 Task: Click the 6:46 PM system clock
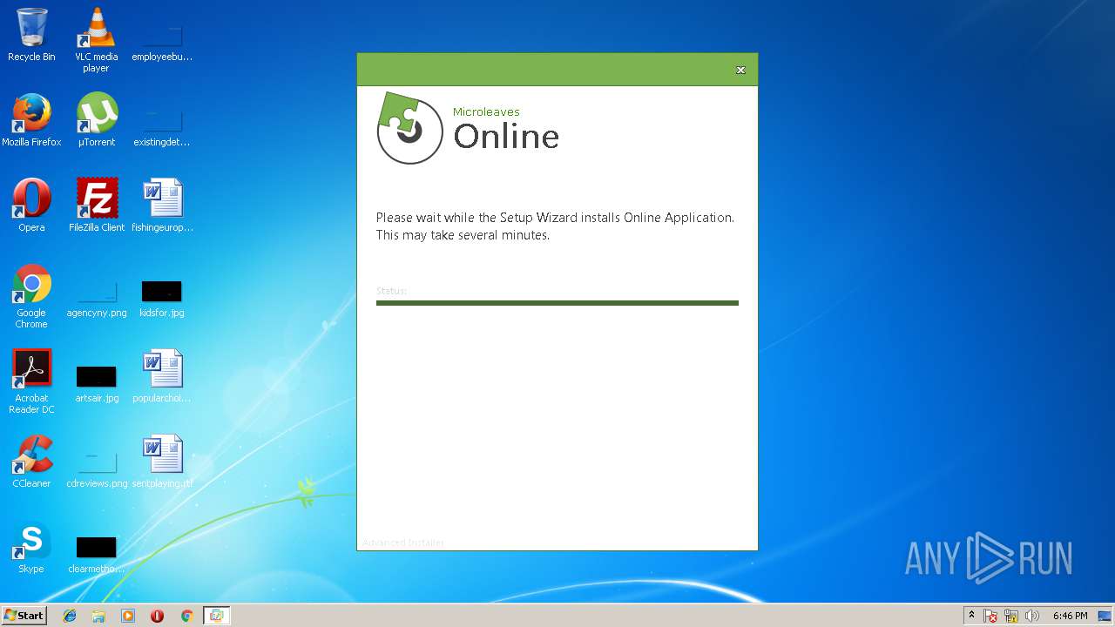(1070, 616)
